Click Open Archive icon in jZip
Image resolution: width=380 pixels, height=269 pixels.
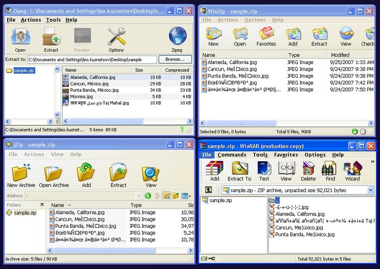tap(53, 173)
